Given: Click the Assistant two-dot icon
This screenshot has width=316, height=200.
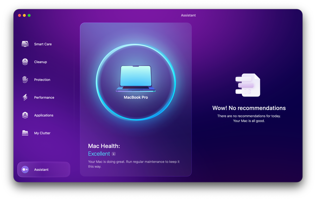Looking at the screenshot, I should [x=25, y=169].
